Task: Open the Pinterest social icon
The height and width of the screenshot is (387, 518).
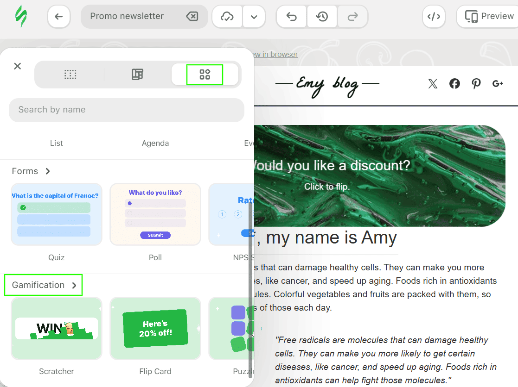Action: (x=476, y=84)
